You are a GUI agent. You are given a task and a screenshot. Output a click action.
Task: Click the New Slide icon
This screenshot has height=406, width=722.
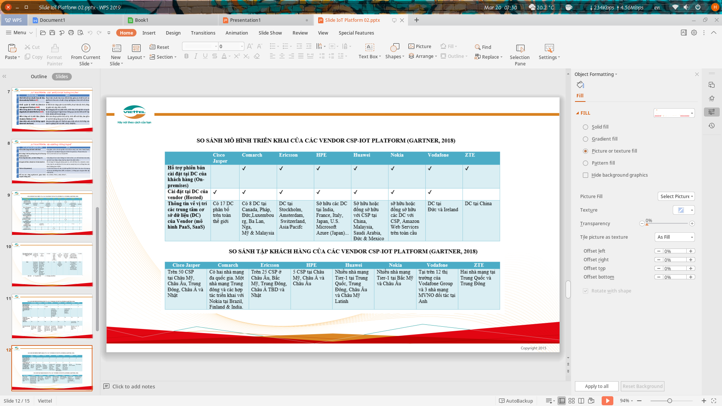116,48
